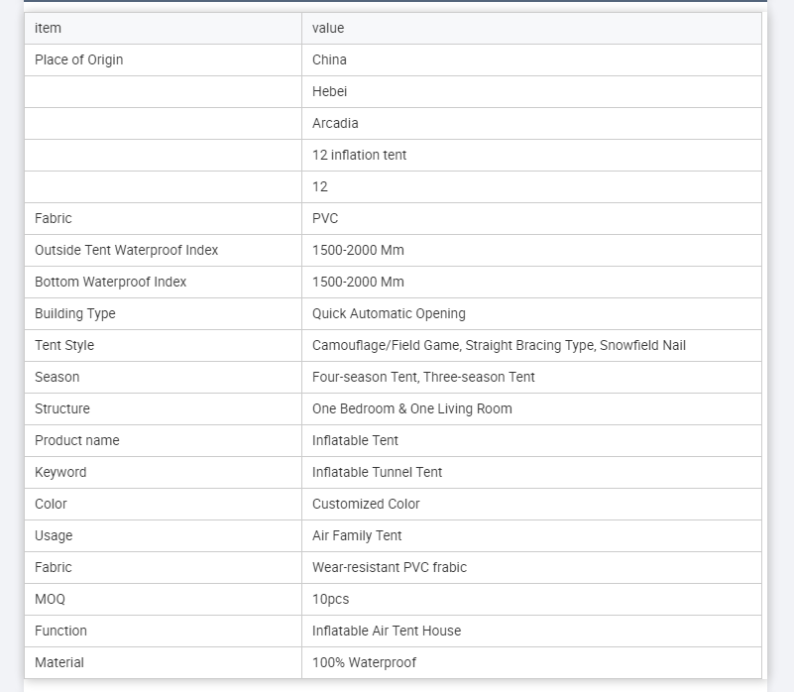Click the "Product name" label cell
The width and height of the screenshot is (794, 692).
tap(76, 440)
